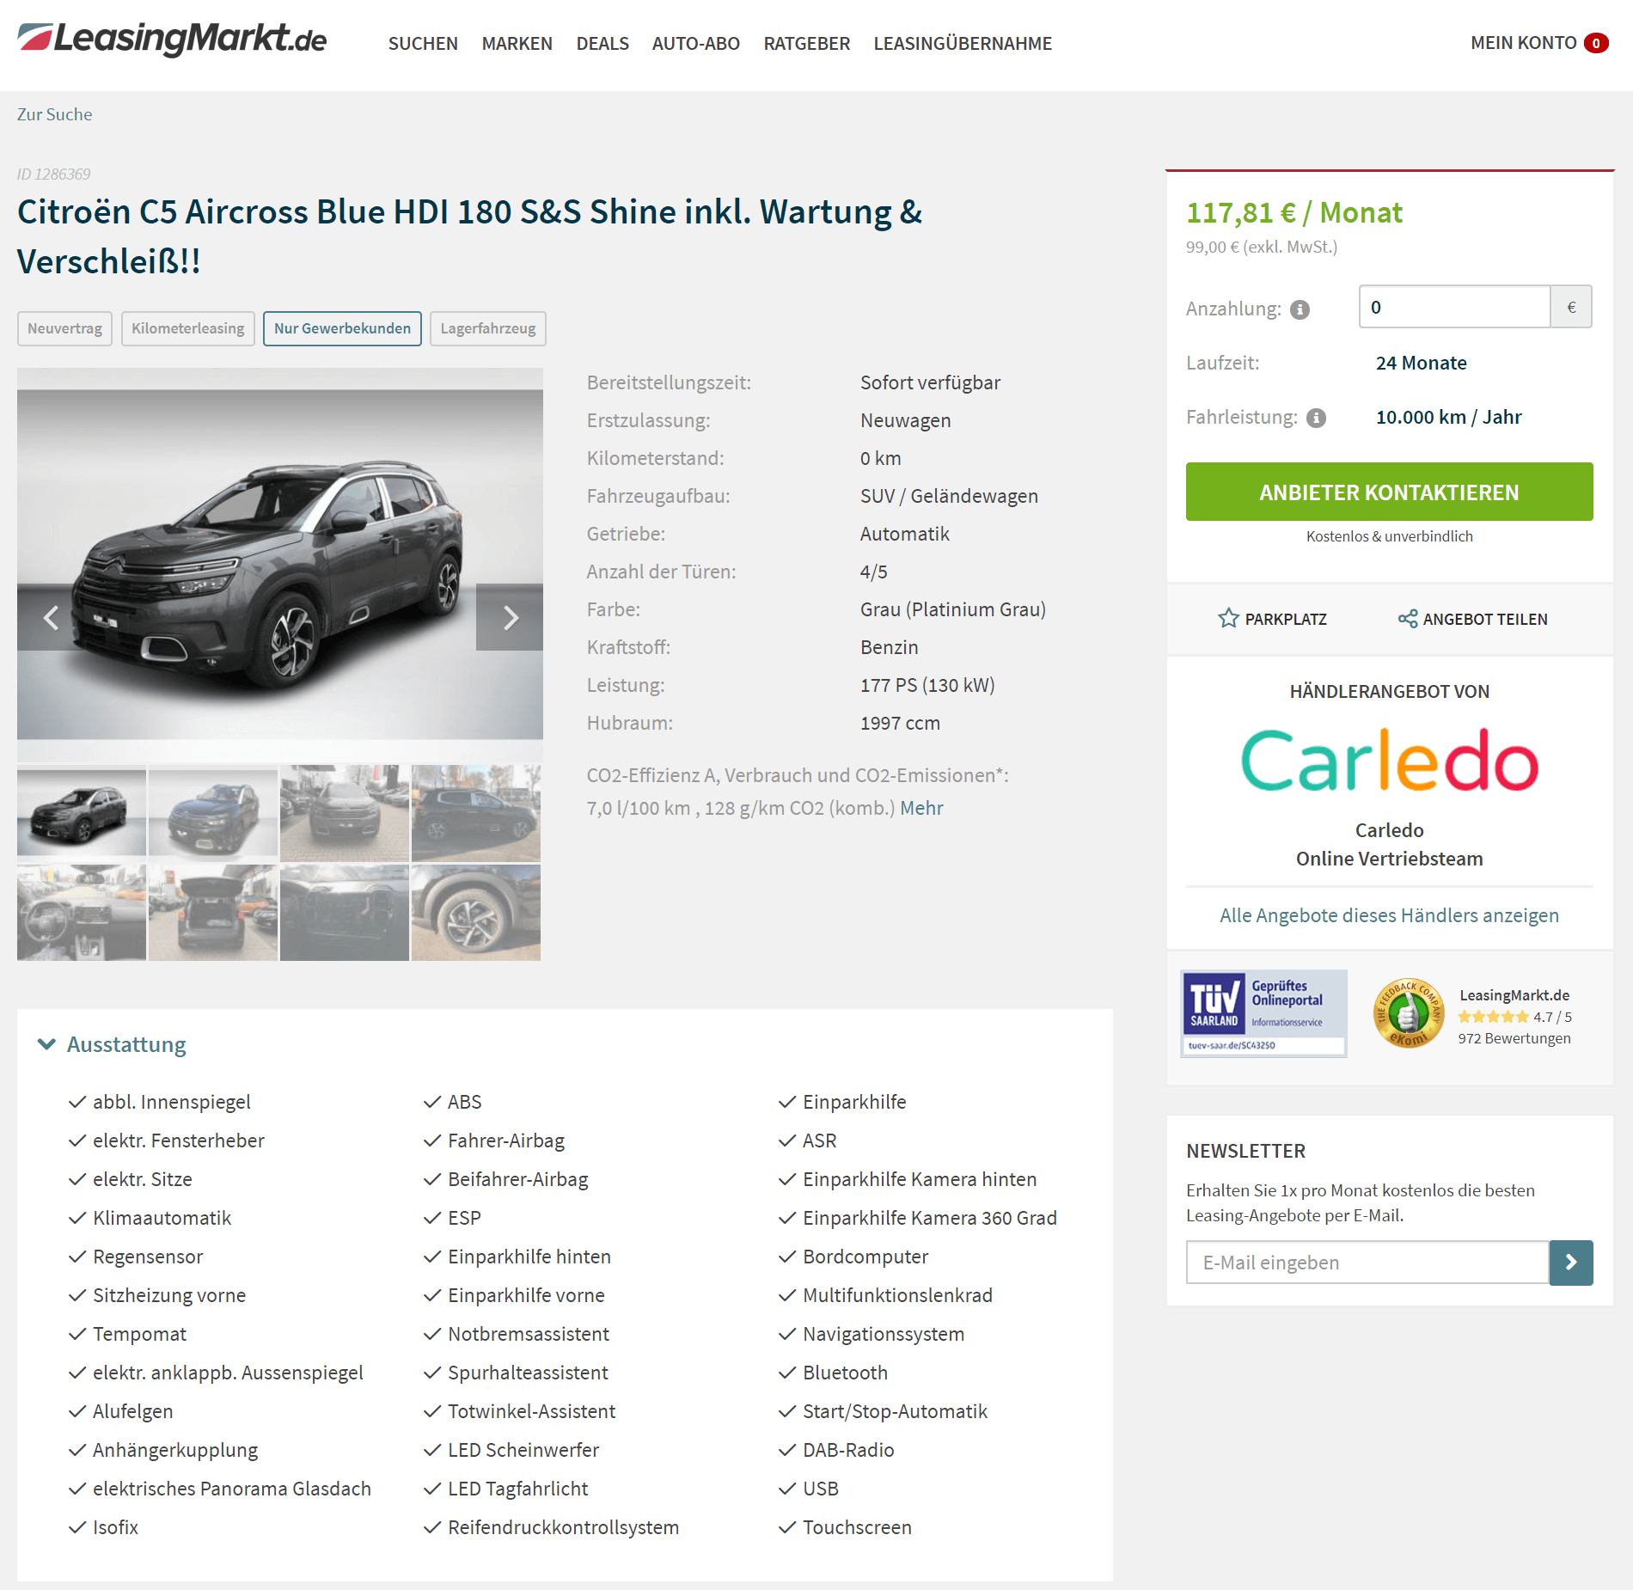Screen dimensions: 1633x1590
Task: Click the Sitzheizung vorne feature
Action: coord(168,1295)
